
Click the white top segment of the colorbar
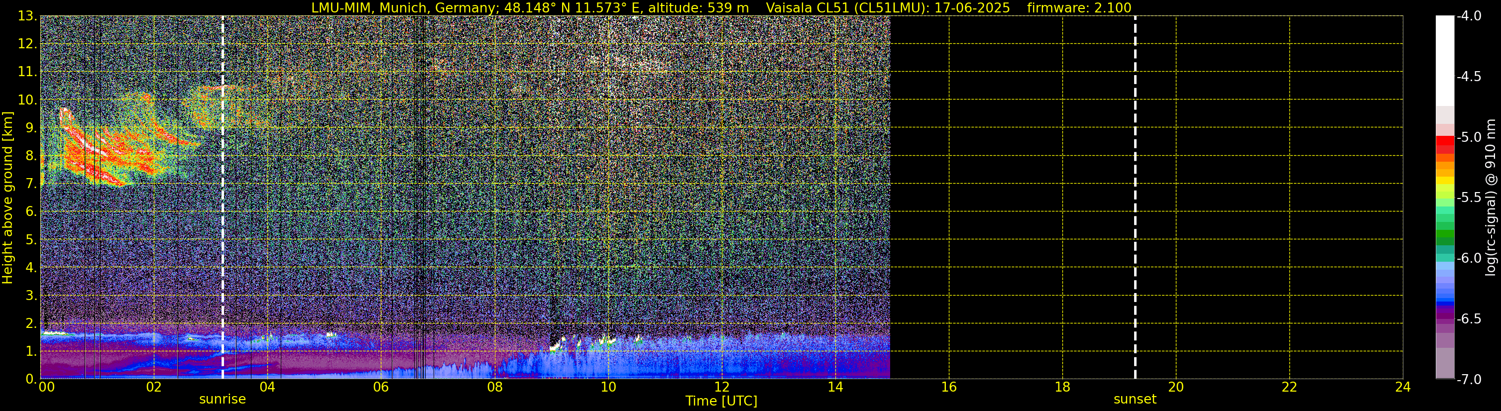pos(1444,61)
